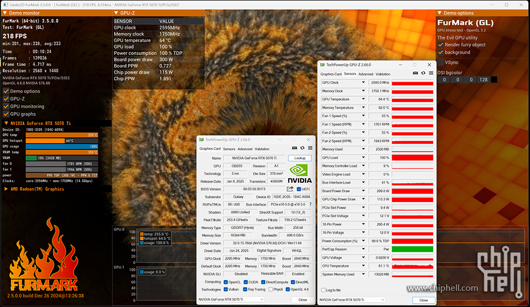Toggle the CUDA checkbox
Screen dimensions: 530x307
tap(246, 282)
